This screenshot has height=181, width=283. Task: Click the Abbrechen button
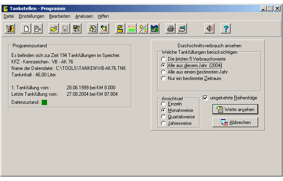coord(235,122)
